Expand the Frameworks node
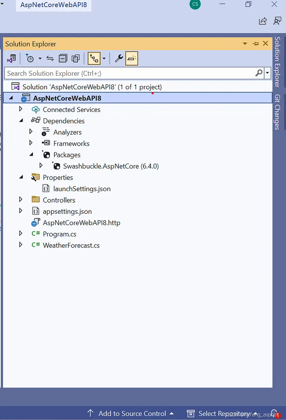Image resolution: width=286 pixels, height=420 pixels. coord(31,143)
